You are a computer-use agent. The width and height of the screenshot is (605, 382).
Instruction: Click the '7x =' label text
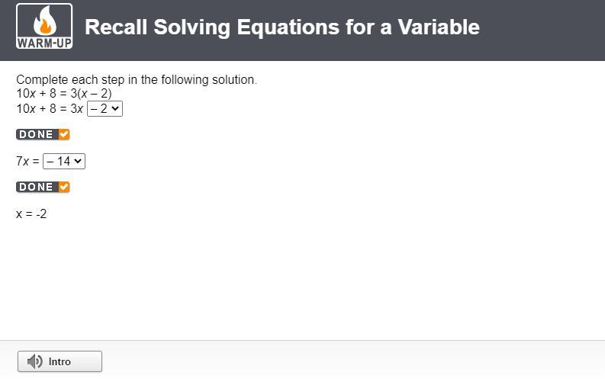click(27, 161)
